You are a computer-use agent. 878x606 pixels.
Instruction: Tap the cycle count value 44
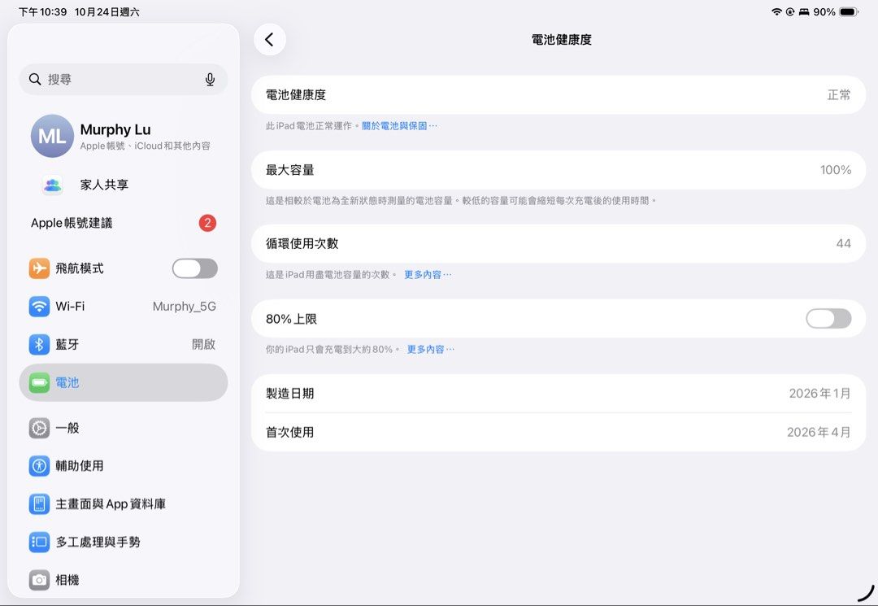coord(843,243)
